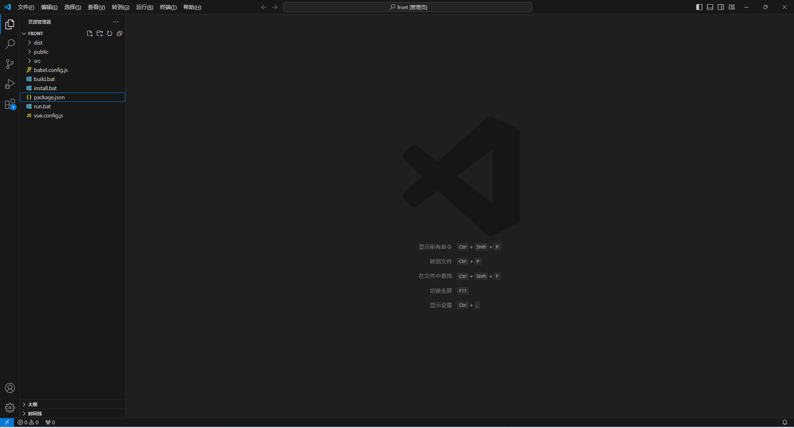
Task: Click the New Folder icon in FRONT header
Action: 100,33
